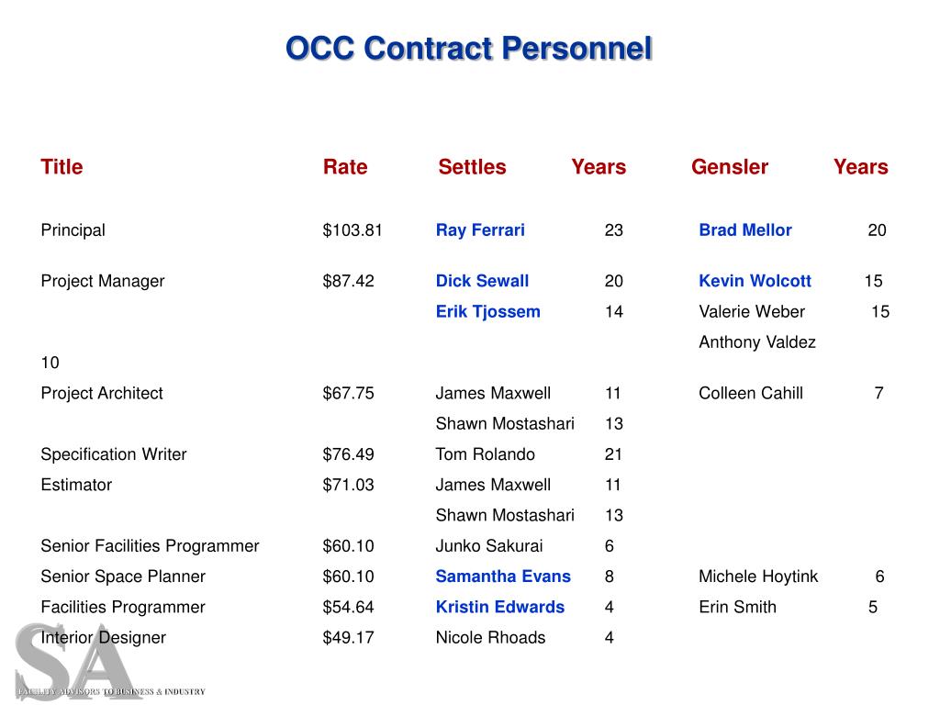Open the Brad Mellor link
This screenshot has height=705, width=940.
point(745,230)
